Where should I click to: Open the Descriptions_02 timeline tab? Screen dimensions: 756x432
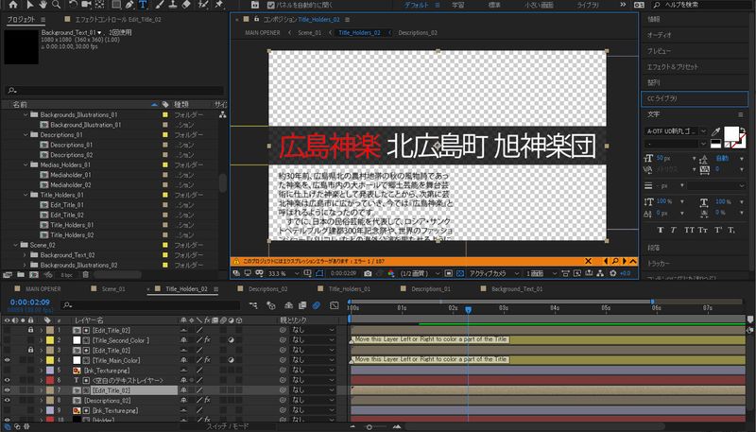coord(266,288)
